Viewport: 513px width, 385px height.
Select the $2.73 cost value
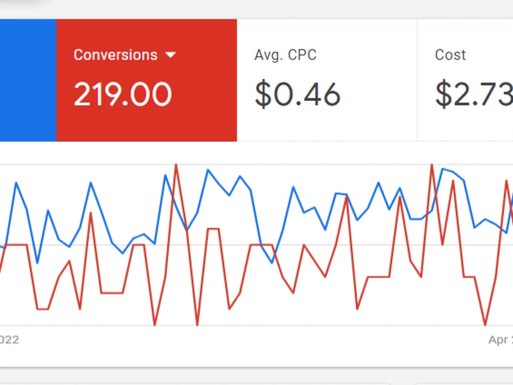474,94
